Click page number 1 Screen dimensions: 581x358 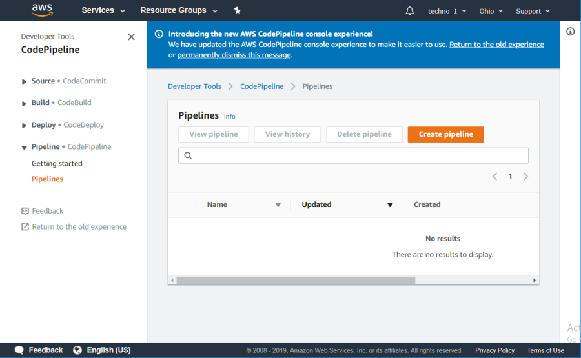pos(510,176)
